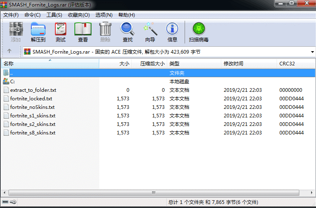The height and width of the screenshot is (208, 316).
Task: Go up one level with the arrow button
Action: [9, 51]
